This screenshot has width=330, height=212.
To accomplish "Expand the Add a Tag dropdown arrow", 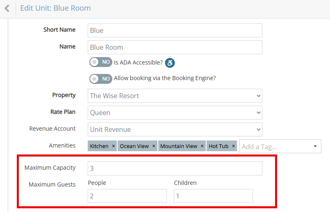I will click(315, 146).
